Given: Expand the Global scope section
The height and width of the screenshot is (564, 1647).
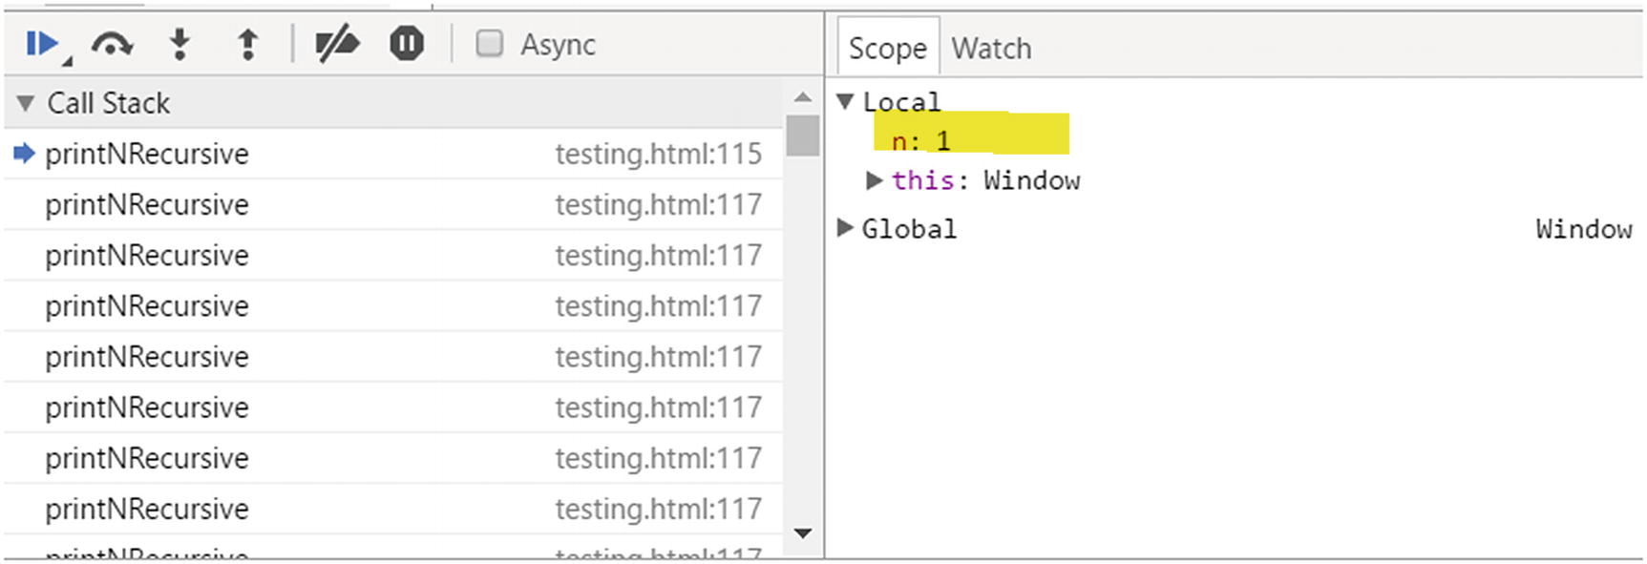Looking at the screenshot, I should tap(845, 228).
